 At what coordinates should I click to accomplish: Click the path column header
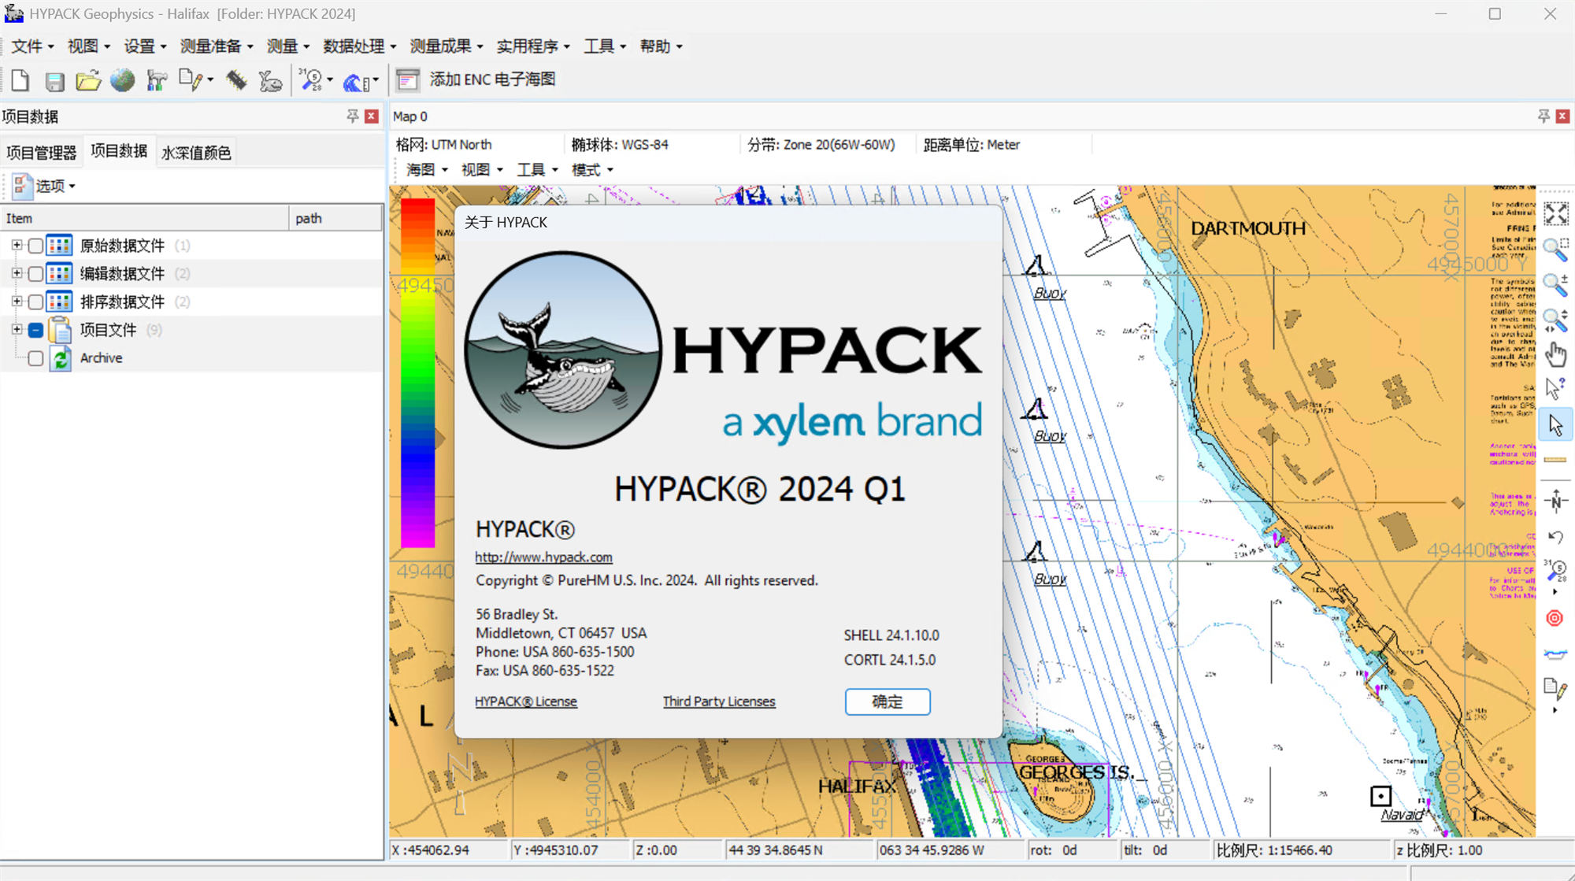point(335,218)
